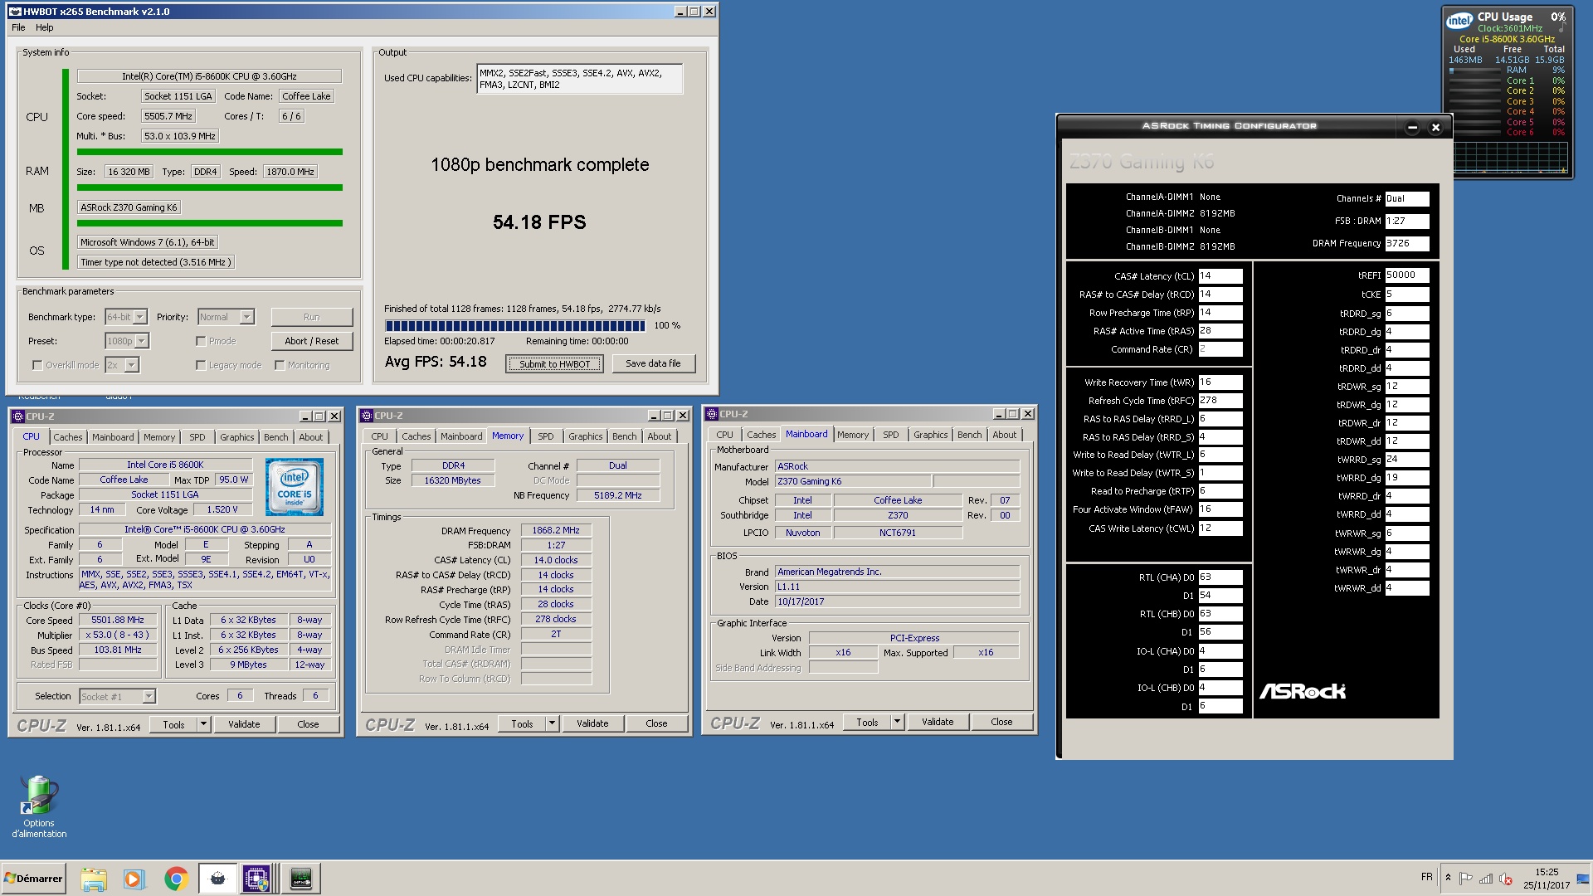The height and width of the screenshot is (896, 1593).
Task: Click FR language indicator
Action: (1426, 877)
